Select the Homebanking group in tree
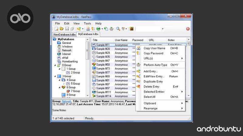Screen dimensions: 243x136 (70, 61)
